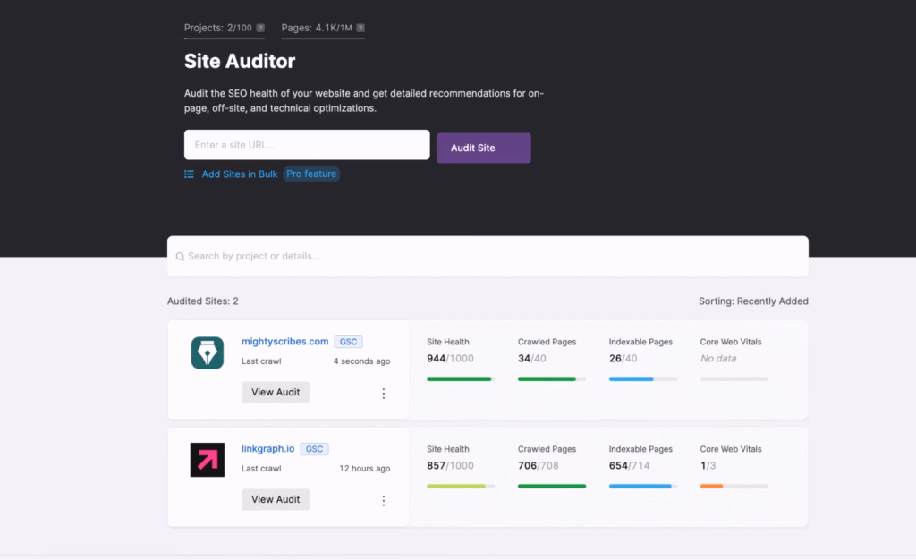Viewport: 916px width, 560px height.
Task: Click the GSC badge on mightyscribes.com
Action: point(348,341)
